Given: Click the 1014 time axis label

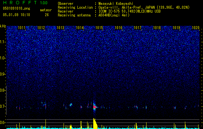Looking at the screenshot, I should (80, 27).
